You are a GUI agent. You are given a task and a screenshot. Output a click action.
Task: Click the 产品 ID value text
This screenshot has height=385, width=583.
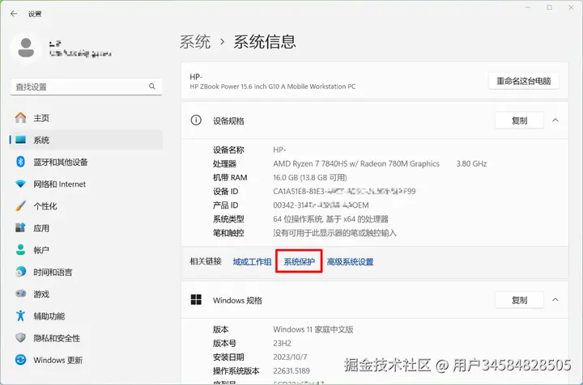(321, 205)
